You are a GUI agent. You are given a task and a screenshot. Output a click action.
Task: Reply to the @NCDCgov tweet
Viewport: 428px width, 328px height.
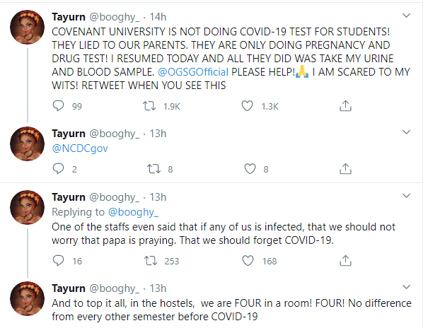[59, 169]
